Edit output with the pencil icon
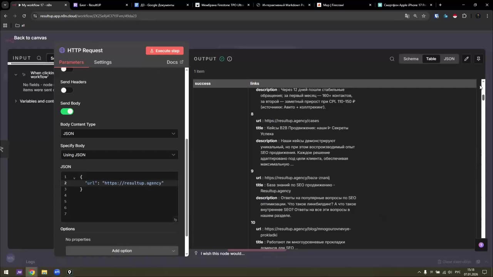 [466, 59]
